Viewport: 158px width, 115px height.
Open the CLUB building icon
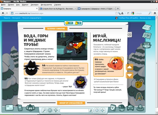(x=146, y=45)
